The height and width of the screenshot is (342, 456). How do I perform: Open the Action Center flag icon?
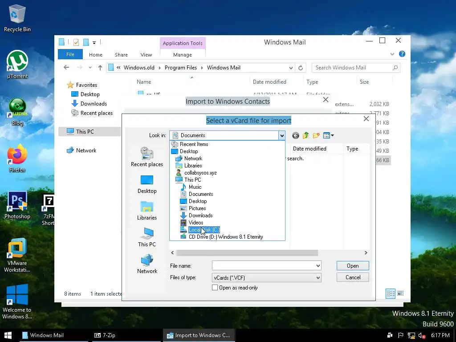pos(400,335)
